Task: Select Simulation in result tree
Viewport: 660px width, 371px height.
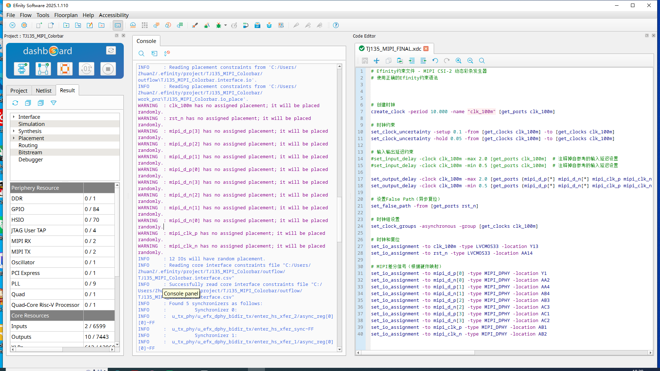Action: [x=32, y=124]
